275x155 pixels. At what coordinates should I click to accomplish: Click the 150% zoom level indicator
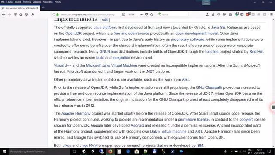click(x=131, y=15)
